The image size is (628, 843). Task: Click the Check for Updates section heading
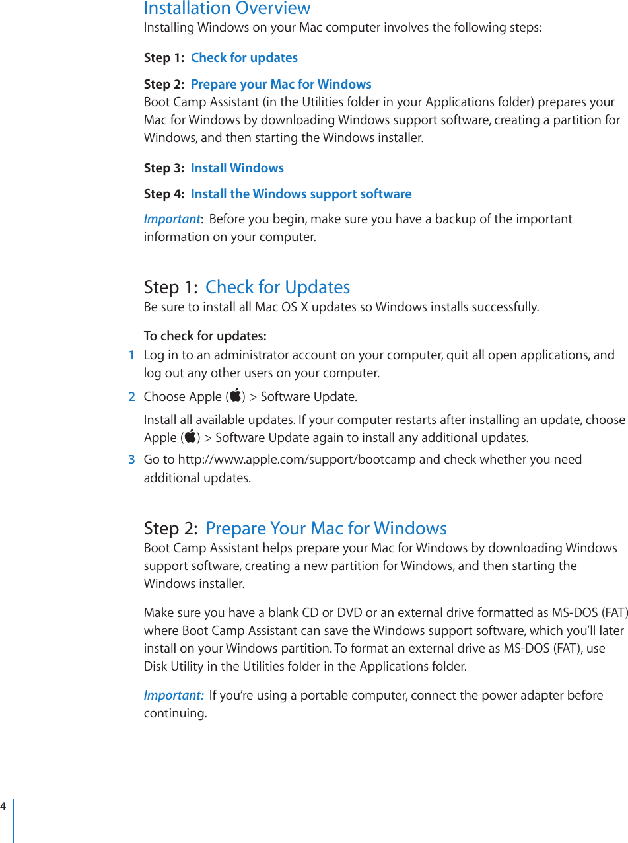[x=278, y=287]
